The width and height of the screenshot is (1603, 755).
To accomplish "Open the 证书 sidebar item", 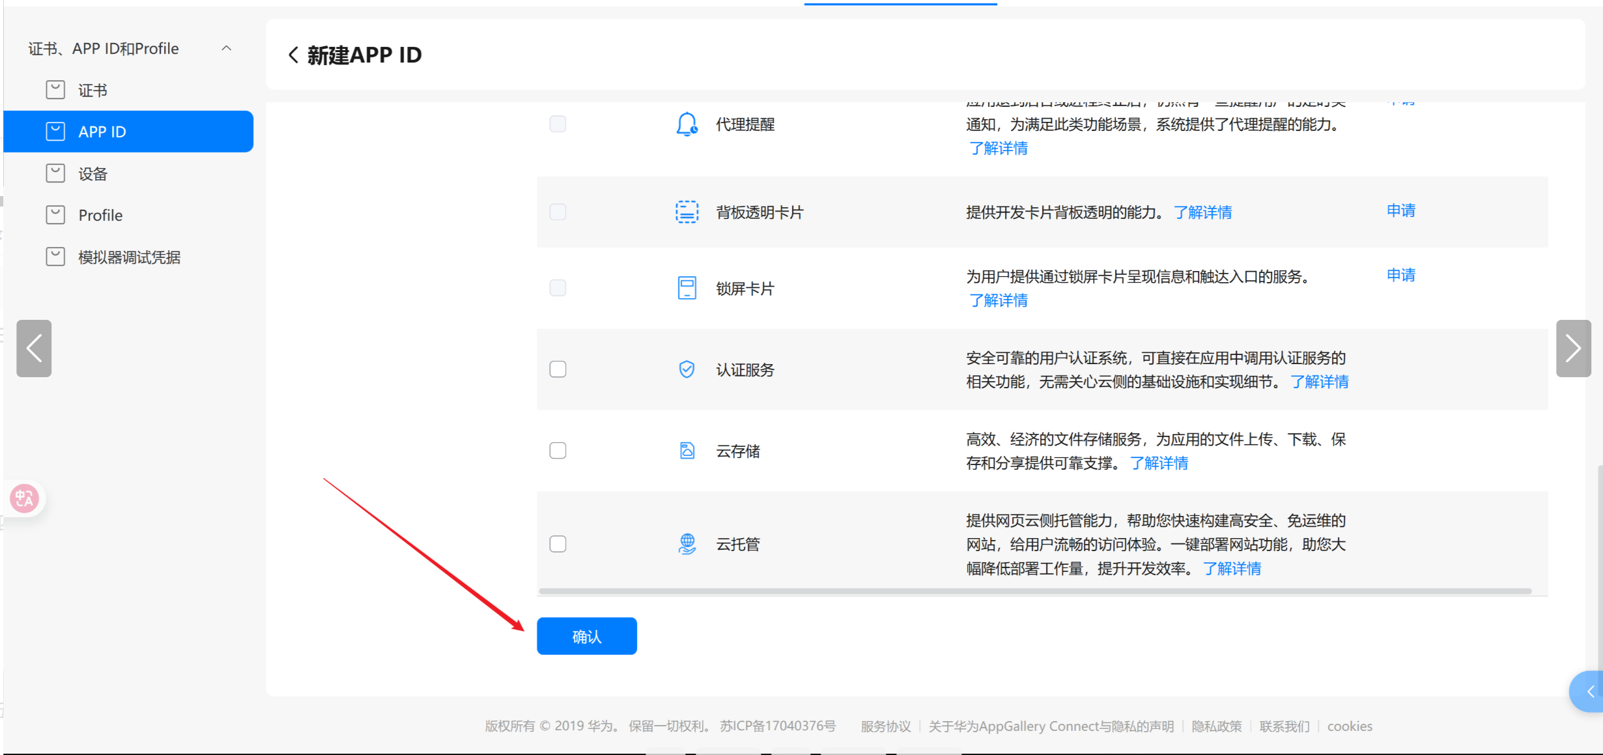I will (92, 90).
